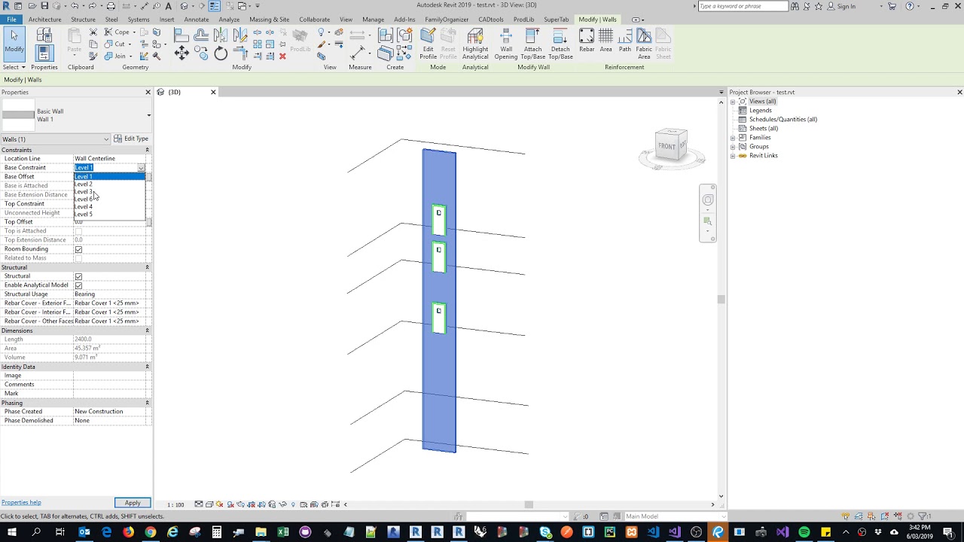
Task: Click the Type Properties icon in ribbon
Action: [x=44, y=35]
